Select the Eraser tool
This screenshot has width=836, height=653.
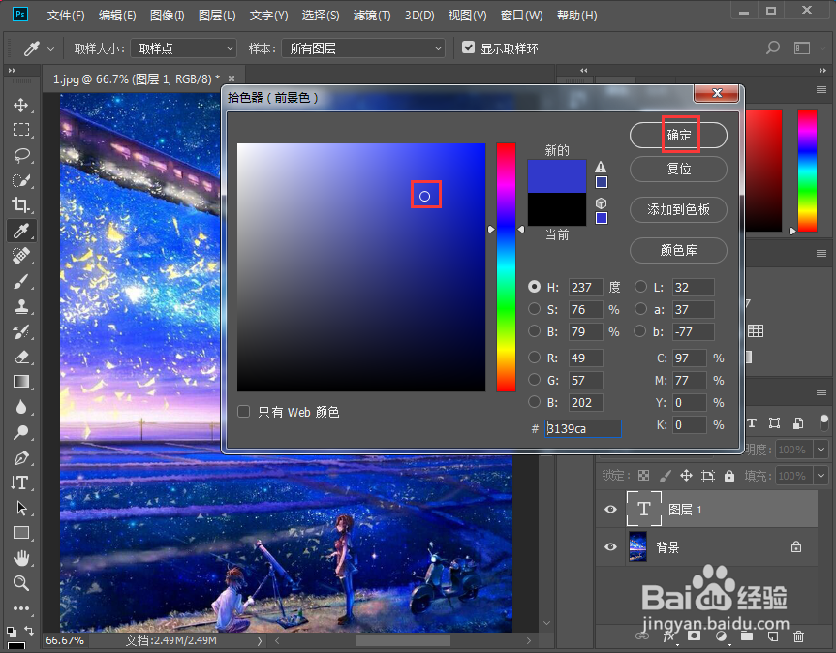click(20, 357)
